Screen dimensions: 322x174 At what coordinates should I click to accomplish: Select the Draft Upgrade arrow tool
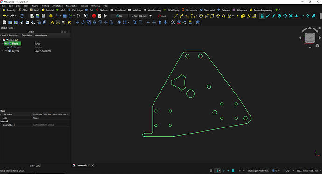[160, 22]
